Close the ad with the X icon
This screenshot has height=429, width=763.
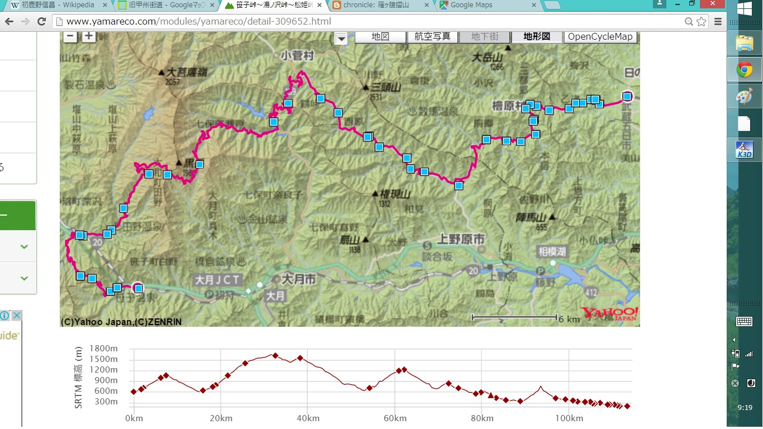click(x=17, y=316)
